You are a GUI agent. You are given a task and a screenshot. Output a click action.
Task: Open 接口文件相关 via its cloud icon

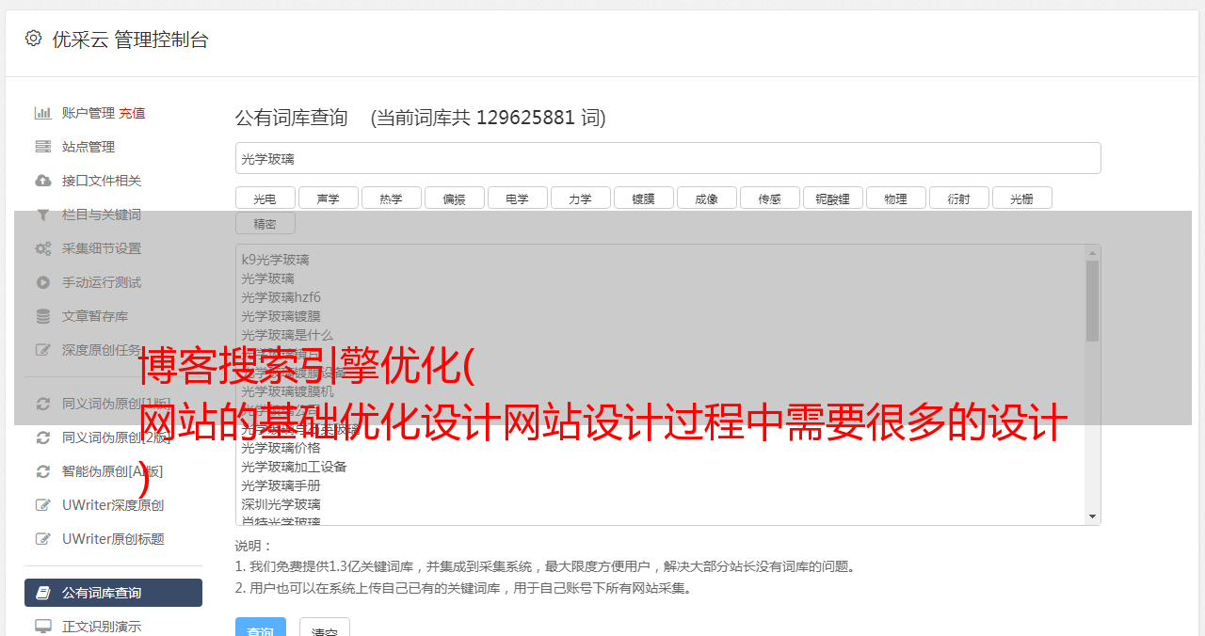[x=43, y=181]
